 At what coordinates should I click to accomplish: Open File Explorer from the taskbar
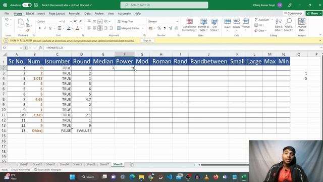pos(141,177)
